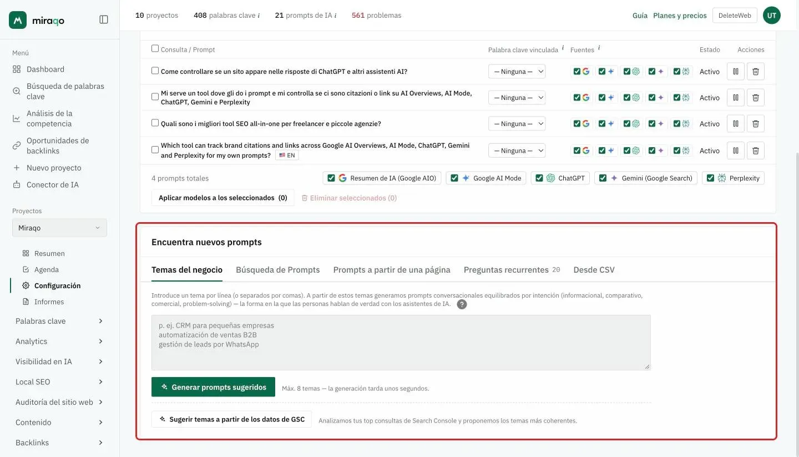Toggle Perplexity source for 'Quali sono' row
Screen dimensions: 799x457
pos(676,124)
